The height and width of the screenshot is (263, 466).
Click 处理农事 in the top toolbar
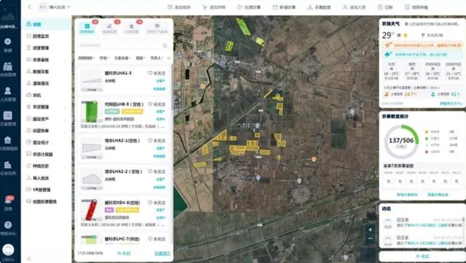[249, 7]
